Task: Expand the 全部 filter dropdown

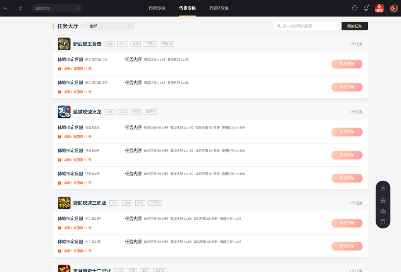Action: click(x=110, y=26)
